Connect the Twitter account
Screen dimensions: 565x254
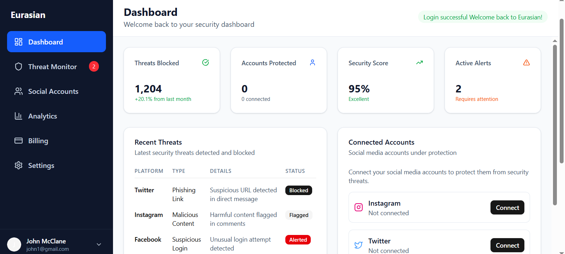click(507, 245)
